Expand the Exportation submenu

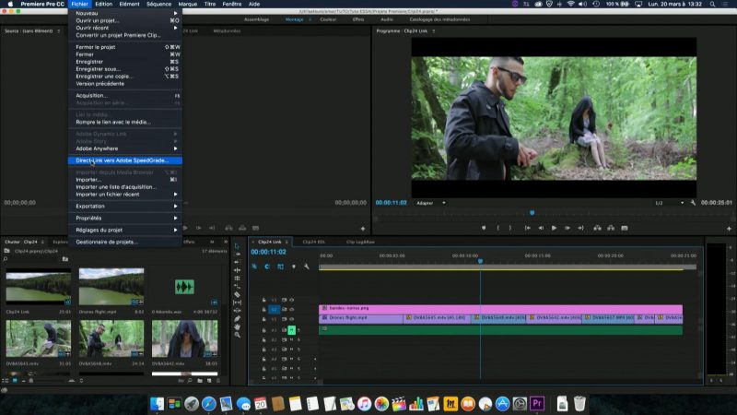tap(125, 206)
